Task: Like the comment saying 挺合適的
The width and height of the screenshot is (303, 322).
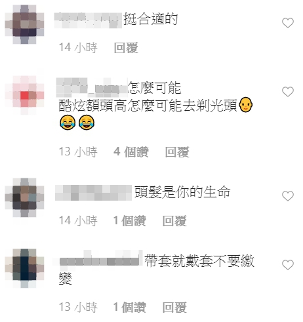Action: coord(288,23)
